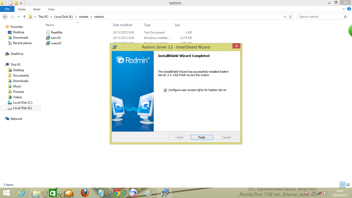
Task: Go back in Explorer navigation
Action: [x=5, y=17]
